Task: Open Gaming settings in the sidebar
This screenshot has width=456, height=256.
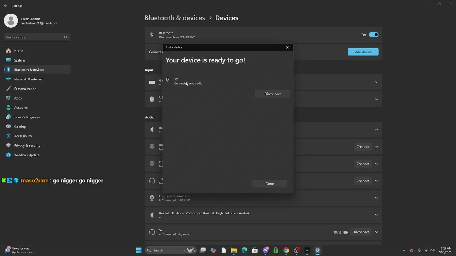Action: pyautogui.click(x=37, y=127)
